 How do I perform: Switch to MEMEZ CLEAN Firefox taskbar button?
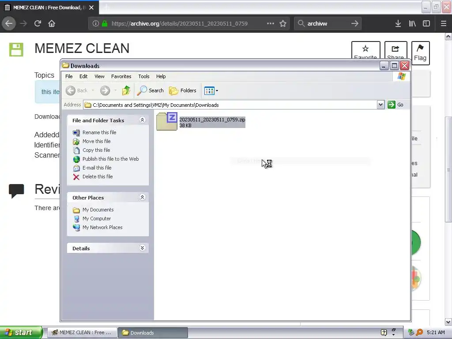click(x=82, y=332)
